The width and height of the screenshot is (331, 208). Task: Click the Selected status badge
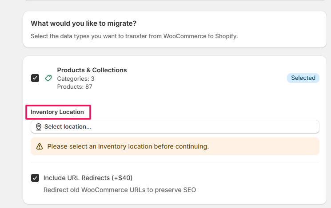pyautogui.click(x=303, y=78)
